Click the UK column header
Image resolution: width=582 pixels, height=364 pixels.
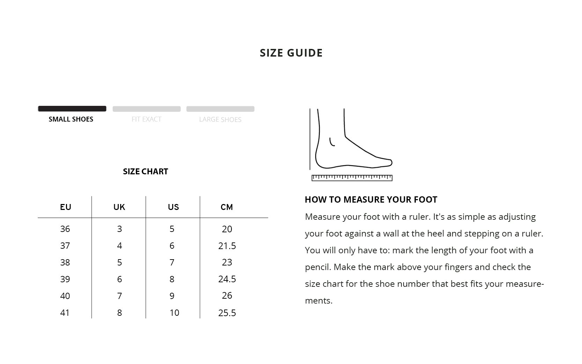pos(119,207)
